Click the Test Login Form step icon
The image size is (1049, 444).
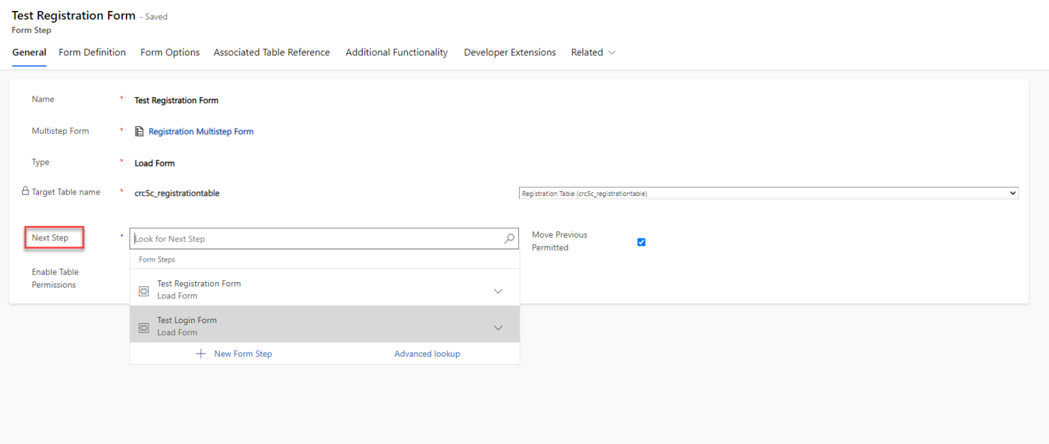point(144,327)
